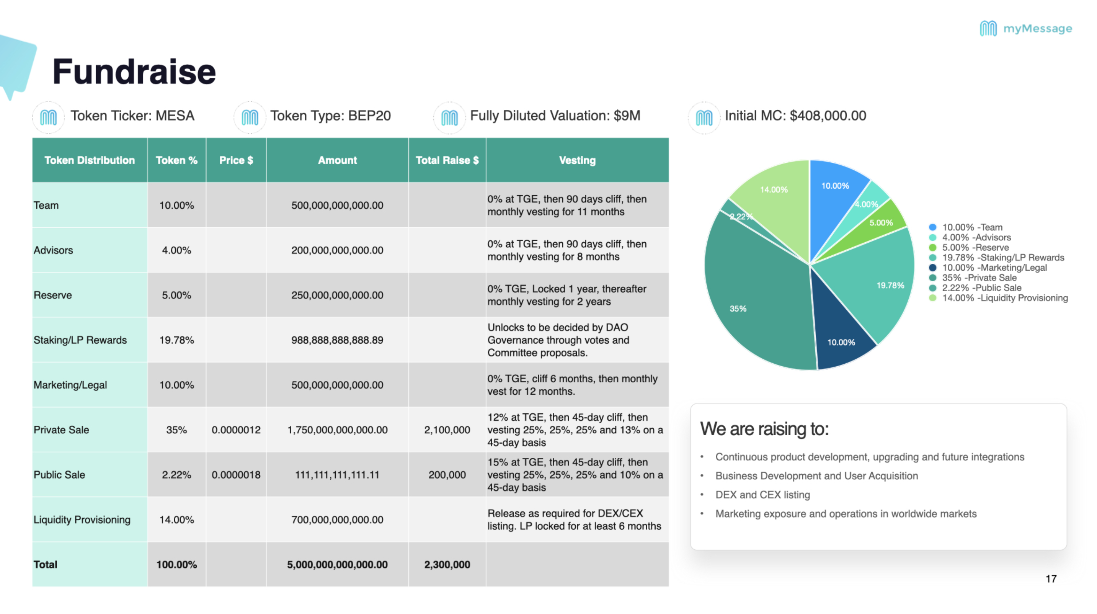Click the We are raising to heading

(764, 428)
